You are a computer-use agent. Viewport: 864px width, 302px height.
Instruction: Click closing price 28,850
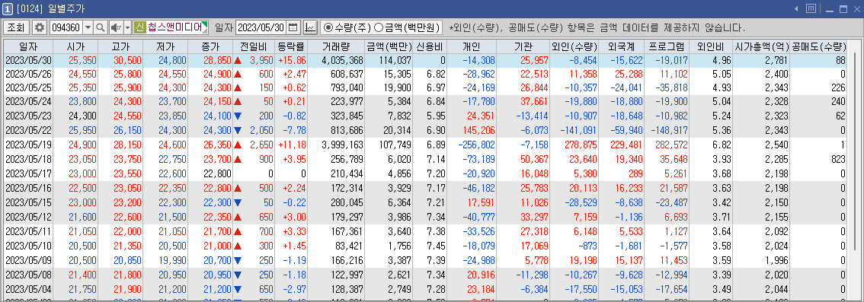pos(216,60)
